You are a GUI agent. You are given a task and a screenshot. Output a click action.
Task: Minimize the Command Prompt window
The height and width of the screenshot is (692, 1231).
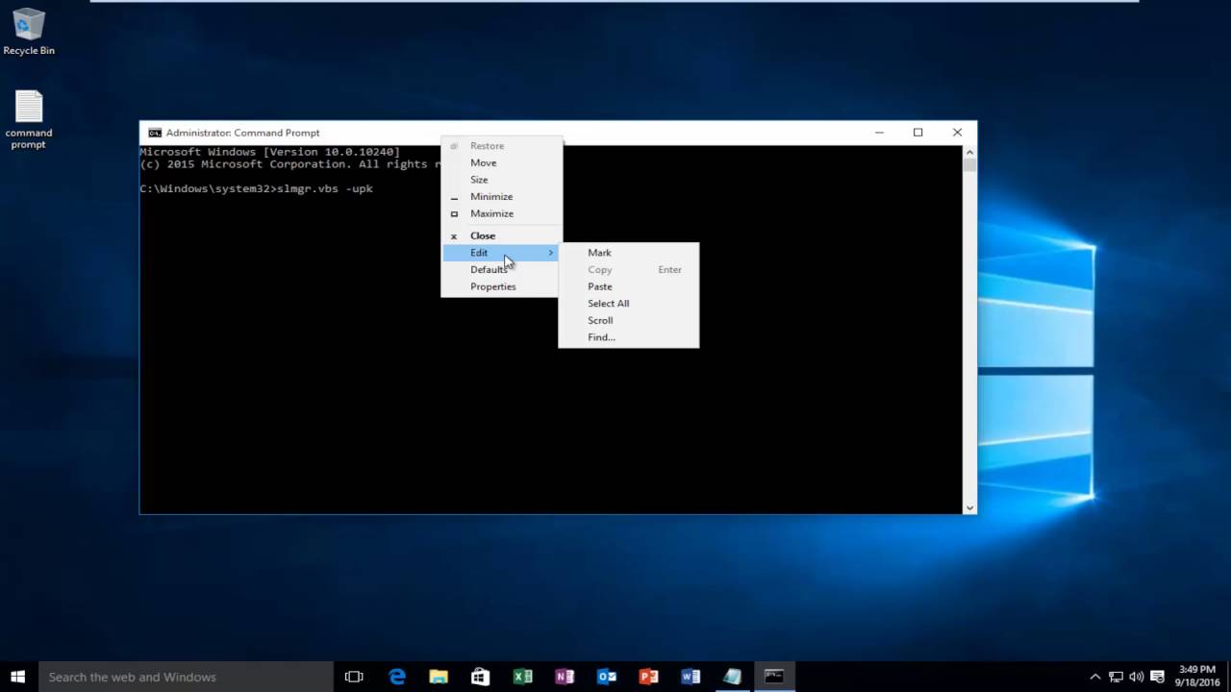[879, 133]
